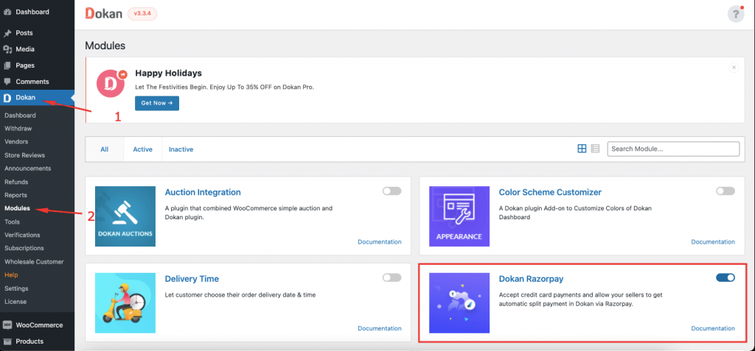The height and width of the screenshot is (351, 755).
Task: Open Dokan Razorpay Documentation link
Action: pos(712,328)
